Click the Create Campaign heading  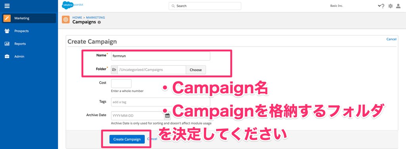pyautogui.click(x=92, y=41)
